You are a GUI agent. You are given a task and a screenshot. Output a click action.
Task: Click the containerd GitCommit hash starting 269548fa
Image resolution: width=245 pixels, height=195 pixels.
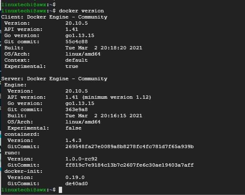tap(129, 146)
